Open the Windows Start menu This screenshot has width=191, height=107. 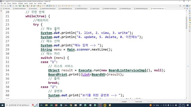(2, 105)
